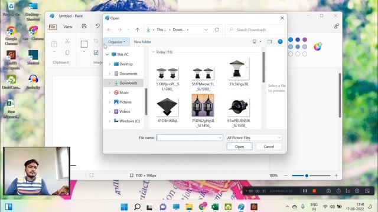Pick the blue color swatch in Paint
The image size is (378, 212).
tap(291, 39)
